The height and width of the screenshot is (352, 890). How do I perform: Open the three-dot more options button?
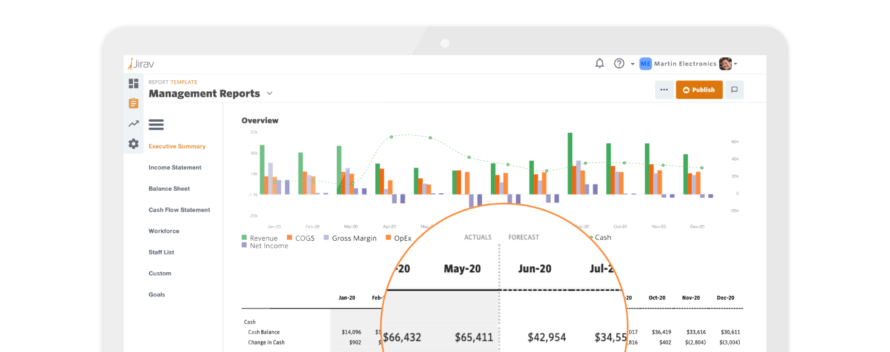664,90
